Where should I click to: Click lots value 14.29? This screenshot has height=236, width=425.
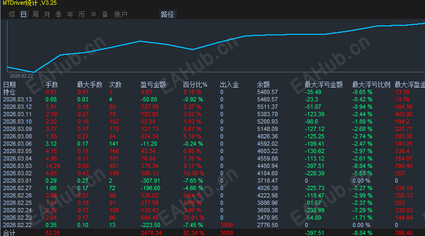(53, 166)
